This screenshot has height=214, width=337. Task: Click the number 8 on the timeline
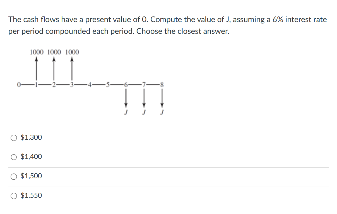point(162,84)
